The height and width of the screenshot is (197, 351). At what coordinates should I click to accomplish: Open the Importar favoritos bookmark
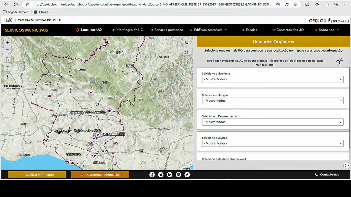coord(16,12)
